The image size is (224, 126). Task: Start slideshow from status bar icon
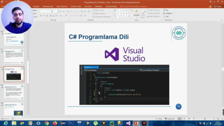[194, 119]
